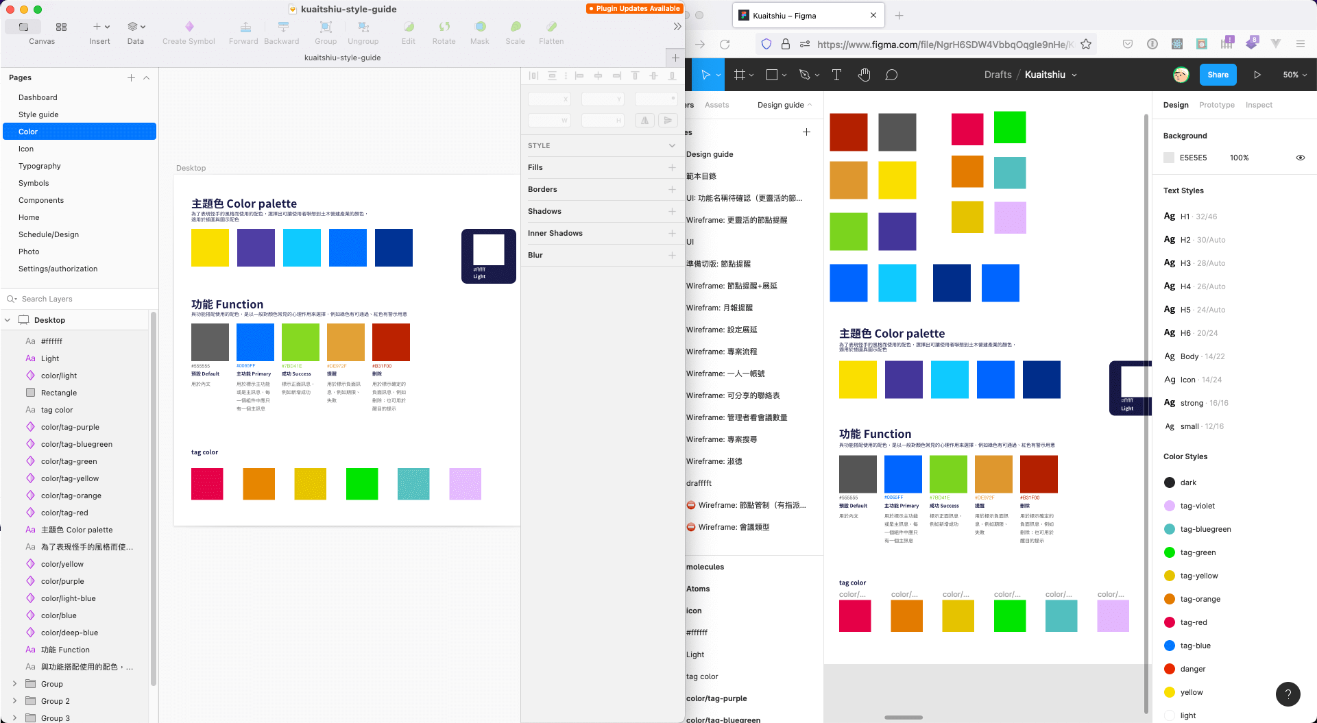Bookmark this page with the star icon

coord(1086,45)
